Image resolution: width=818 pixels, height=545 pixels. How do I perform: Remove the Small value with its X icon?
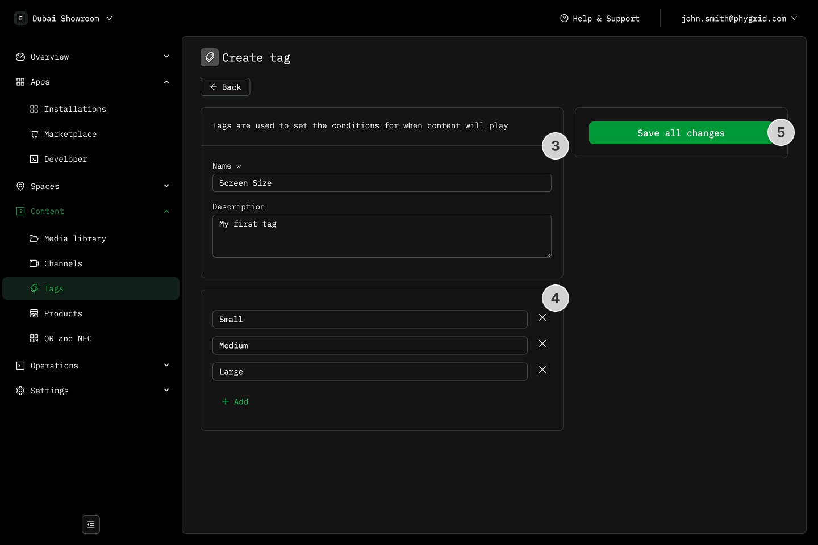[x=542, y=318]
